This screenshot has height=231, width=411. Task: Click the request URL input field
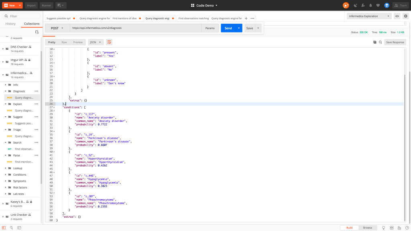pyautogui.click(x=135, y=28)
